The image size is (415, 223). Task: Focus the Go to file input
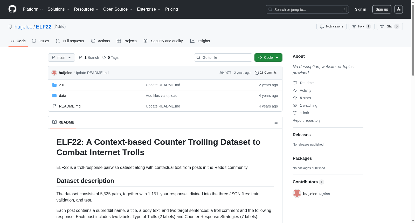click(223, 57)
